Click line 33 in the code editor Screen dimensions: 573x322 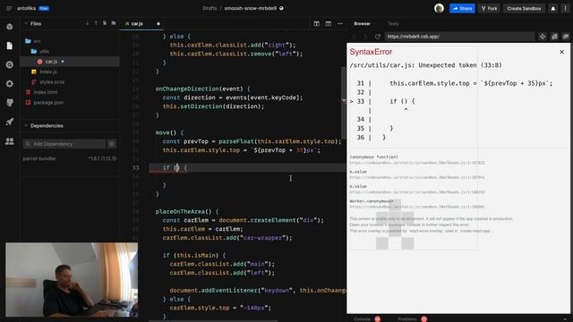[247, 167]
